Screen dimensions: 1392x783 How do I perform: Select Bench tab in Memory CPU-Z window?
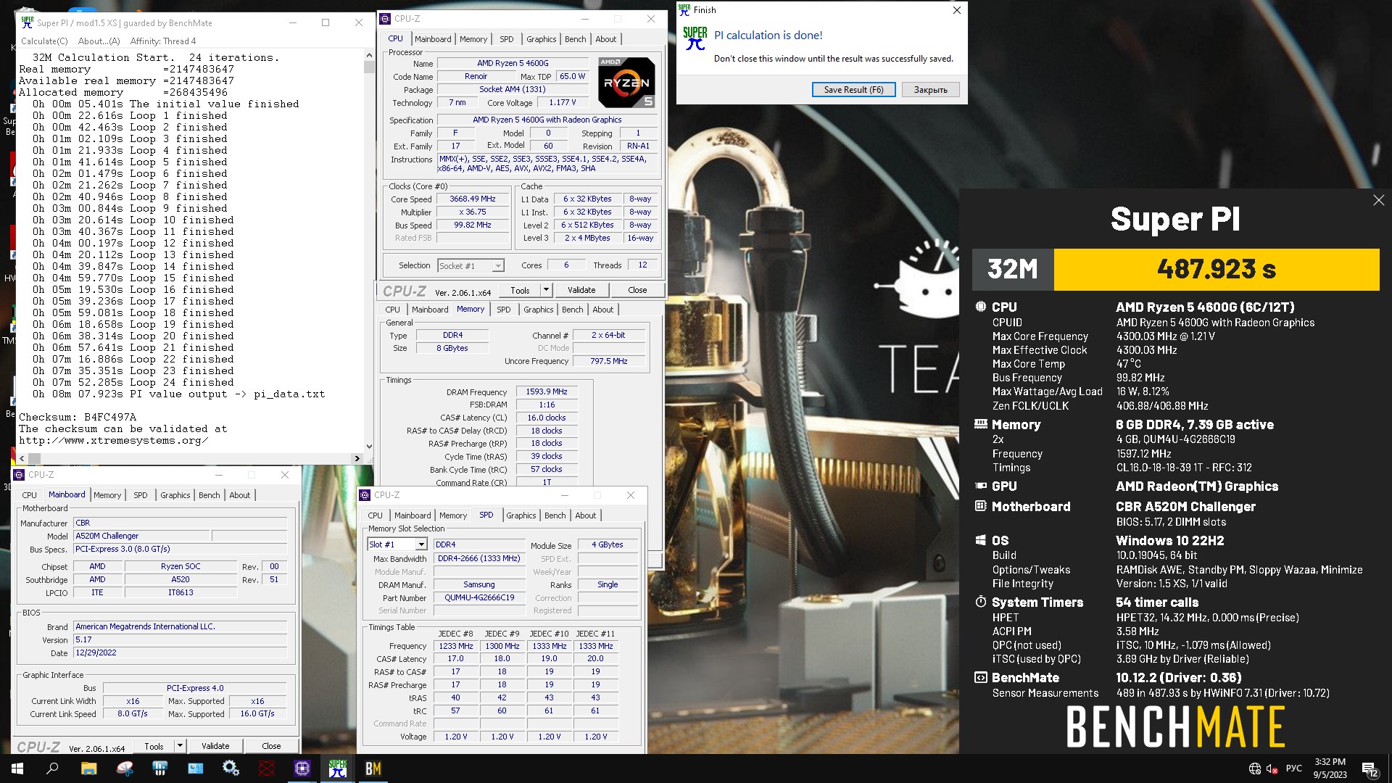(573, 310)
